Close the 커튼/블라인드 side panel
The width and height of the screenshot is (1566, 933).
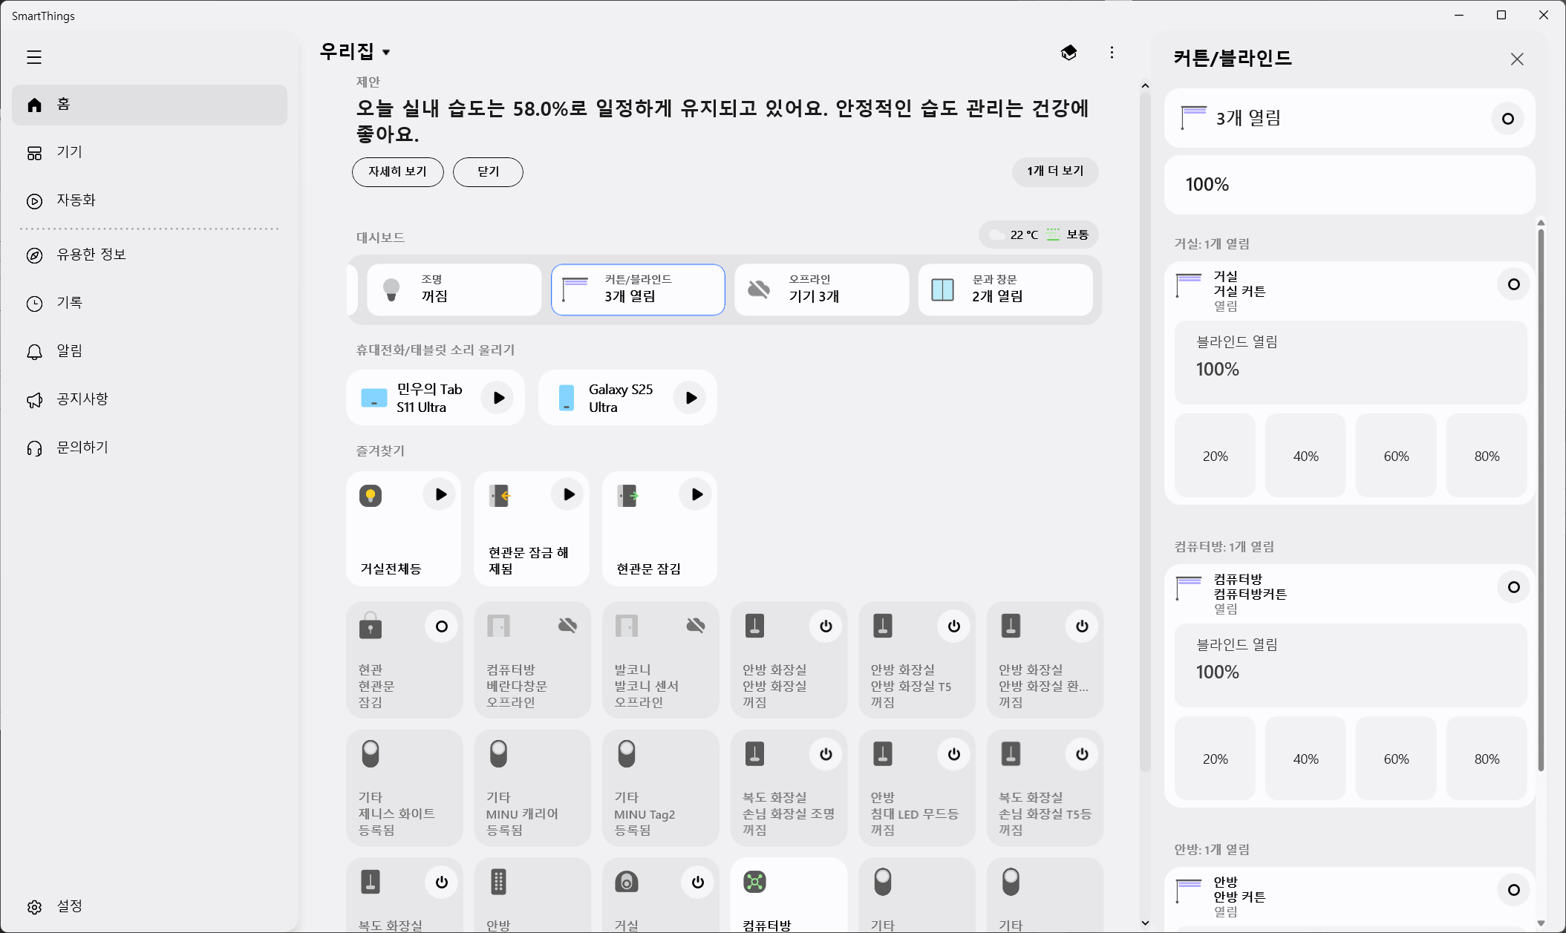coord(1517,59)
